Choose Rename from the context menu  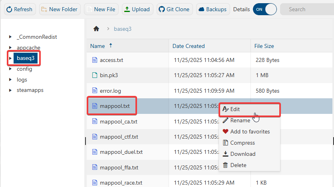coord(240,120)
